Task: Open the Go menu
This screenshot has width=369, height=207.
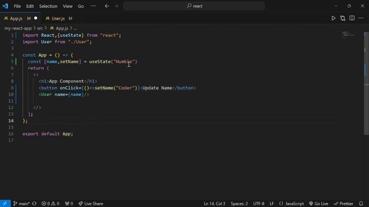Action: tap(81, 6)
